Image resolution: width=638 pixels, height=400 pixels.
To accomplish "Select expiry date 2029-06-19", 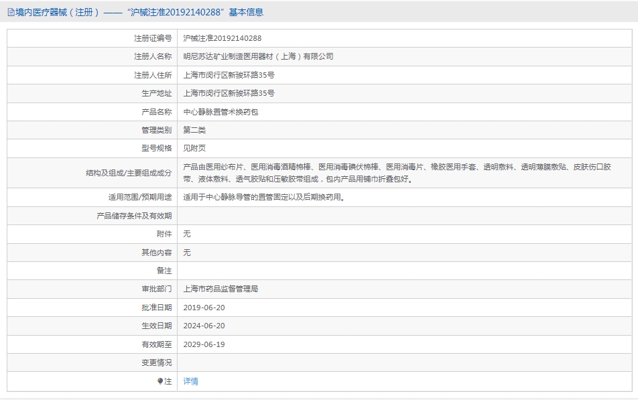I will click(204, 344).
